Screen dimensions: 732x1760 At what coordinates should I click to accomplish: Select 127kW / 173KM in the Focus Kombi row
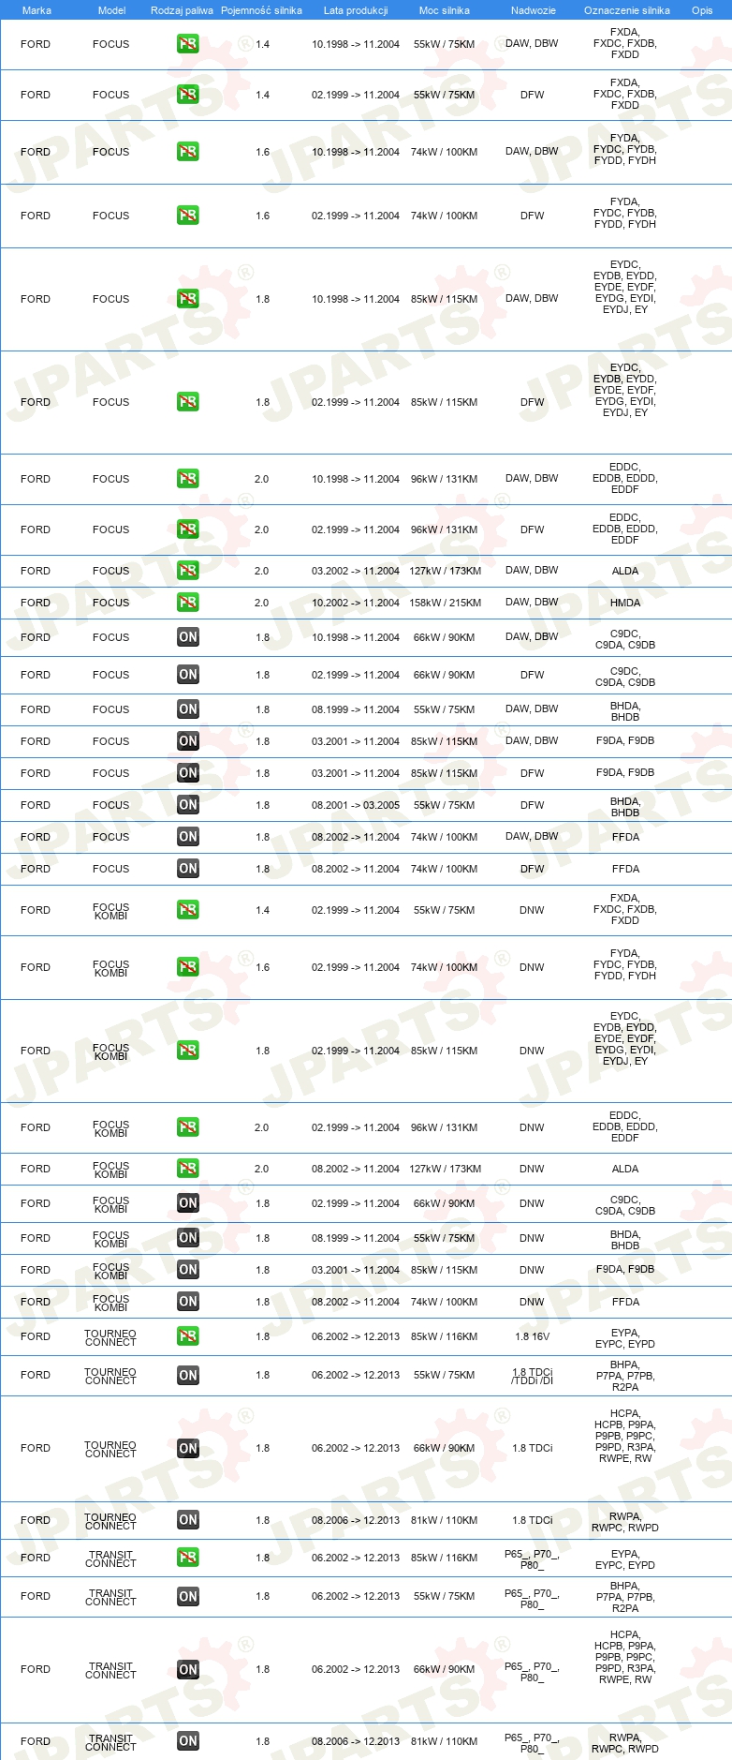click(446, 1169)
